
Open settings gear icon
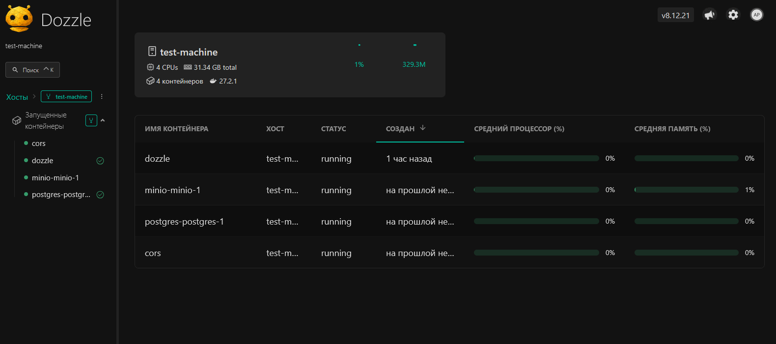point(733,15)
